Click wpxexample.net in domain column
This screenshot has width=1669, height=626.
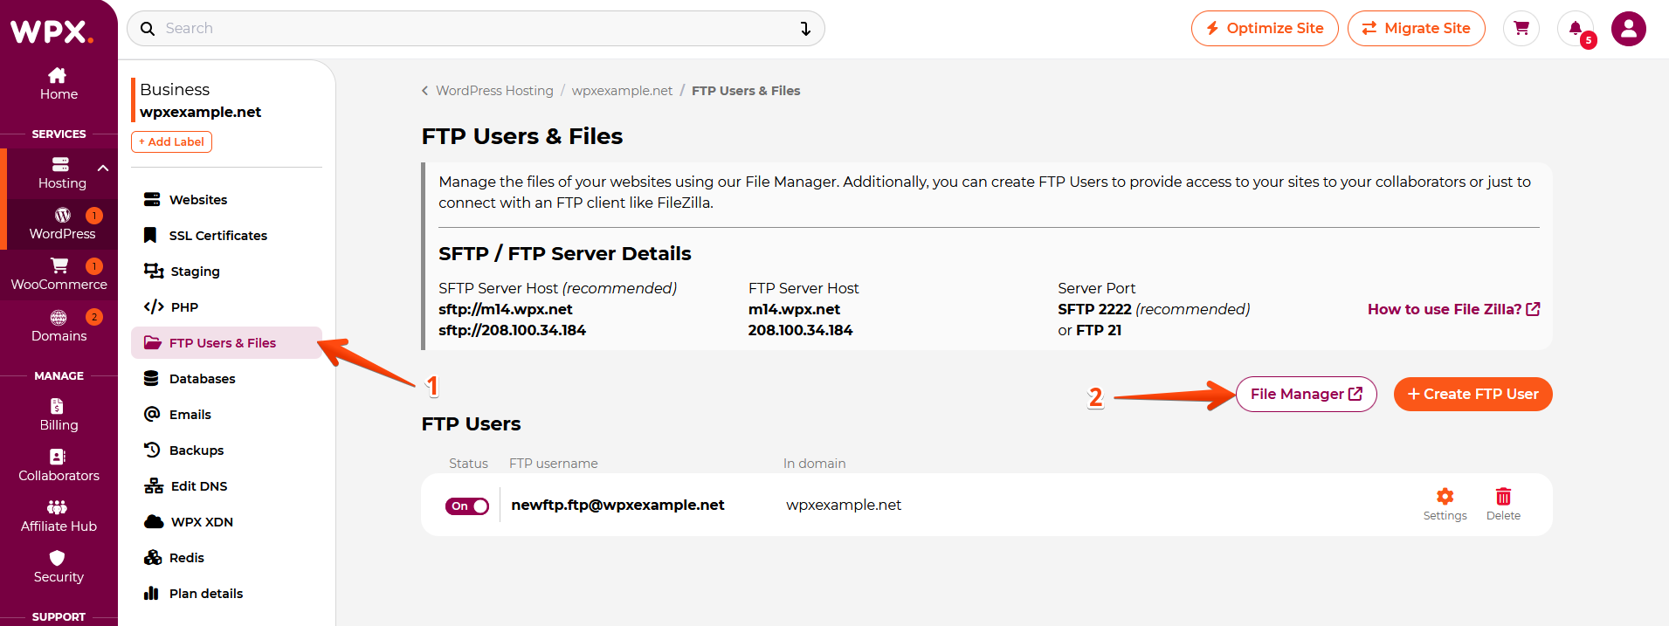844,505
